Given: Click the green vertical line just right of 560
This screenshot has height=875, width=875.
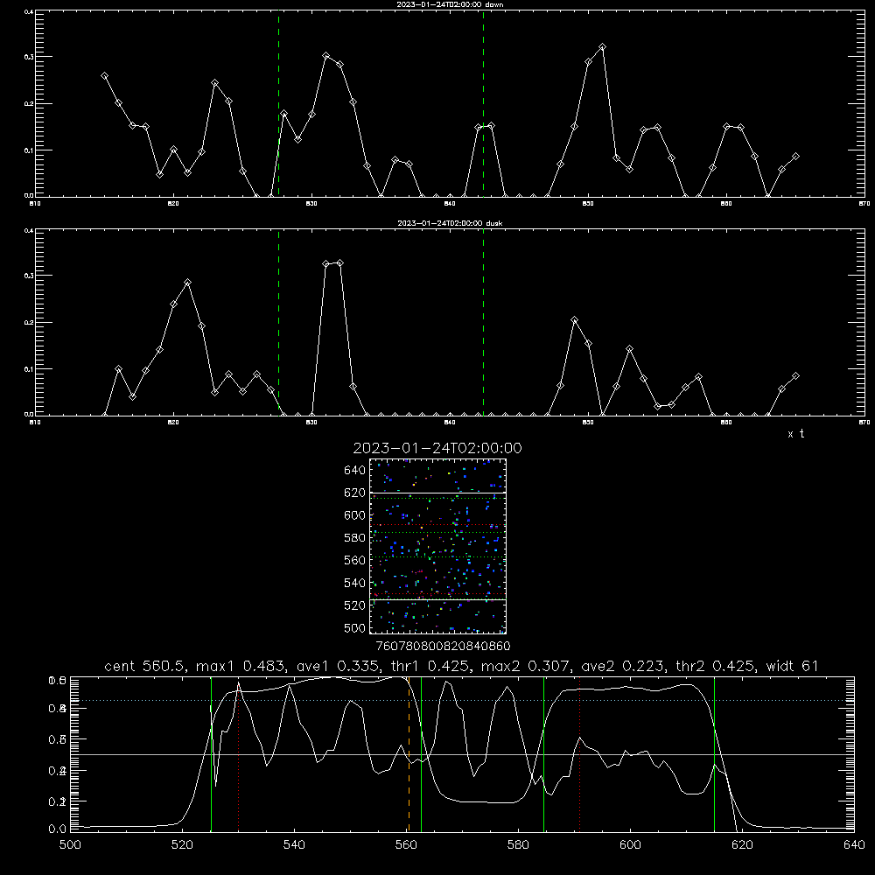Looking at the screenshot, I should pos(422,754).
